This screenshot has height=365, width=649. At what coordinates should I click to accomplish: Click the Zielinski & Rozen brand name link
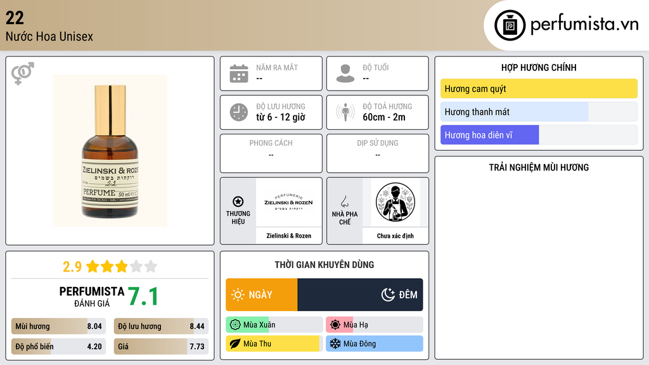tap(289, 236)
